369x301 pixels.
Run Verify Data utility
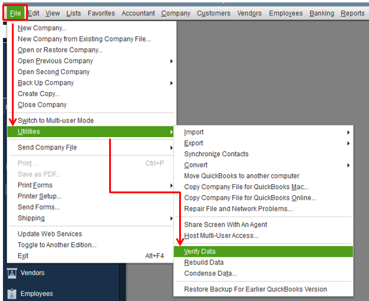(263, 252)
